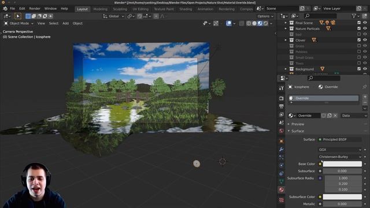Toggle the gizmo display icon
Image resolution: width=370 pixels, height=208 pixels.
216,23
